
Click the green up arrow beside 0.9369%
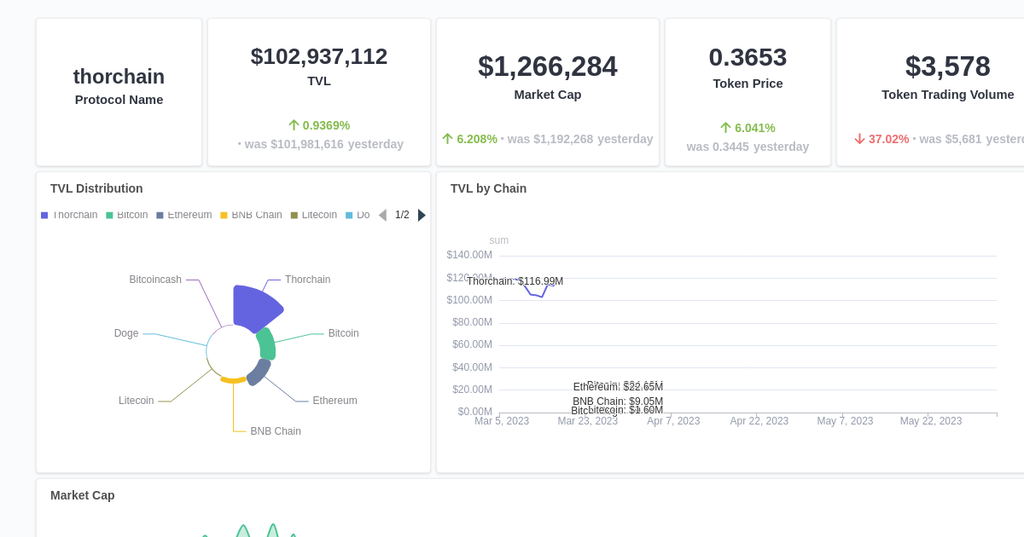(294, 125)
